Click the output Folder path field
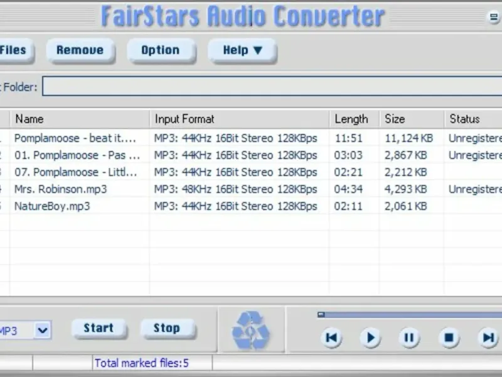 pos(272,86)
